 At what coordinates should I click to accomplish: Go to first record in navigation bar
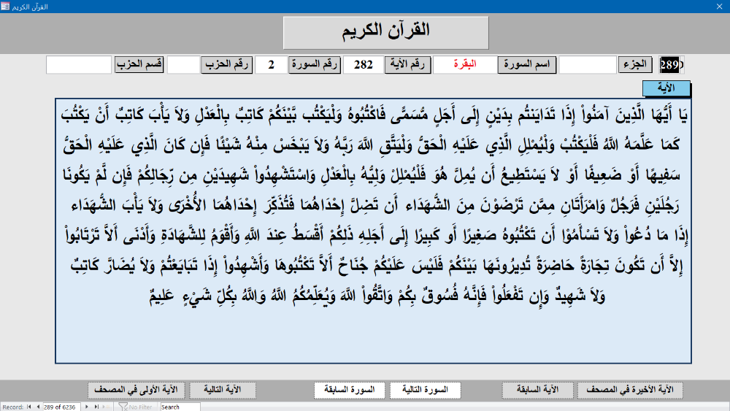(29, 407)
